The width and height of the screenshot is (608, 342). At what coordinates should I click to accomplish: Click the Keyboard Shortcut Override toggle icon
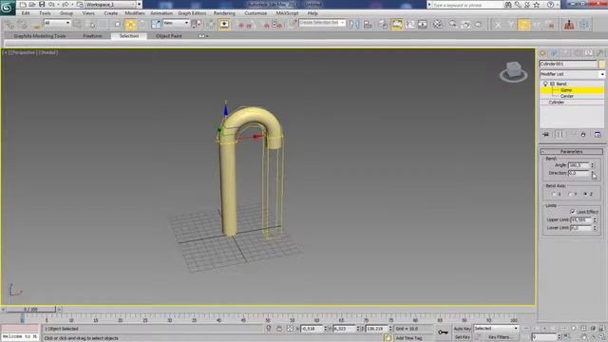(x=224, y=25)
